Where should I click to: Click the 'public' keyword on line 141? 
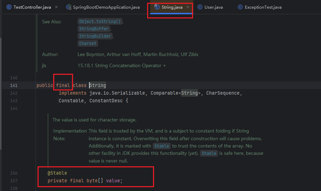(45, 85)
